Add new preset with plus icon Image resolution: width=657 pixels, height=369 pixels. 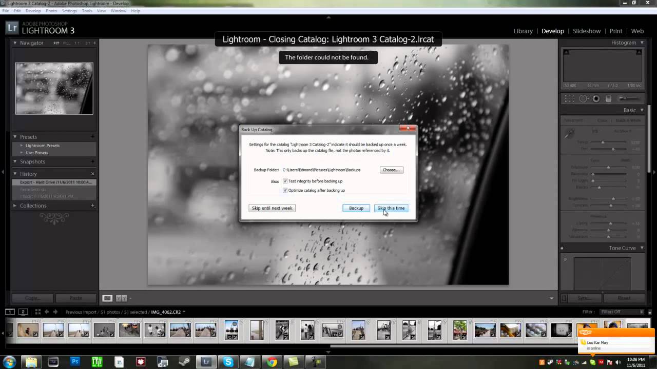click(x=92, y=137)
